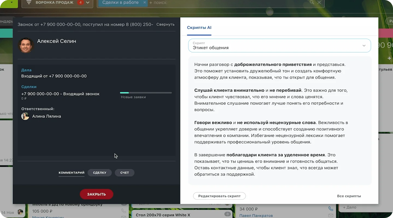393x218 pixels.
Task: Choose the Сделку option
Action: click(100, 173)
